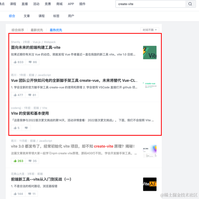Like the article with 144 likes

(18, 194)
